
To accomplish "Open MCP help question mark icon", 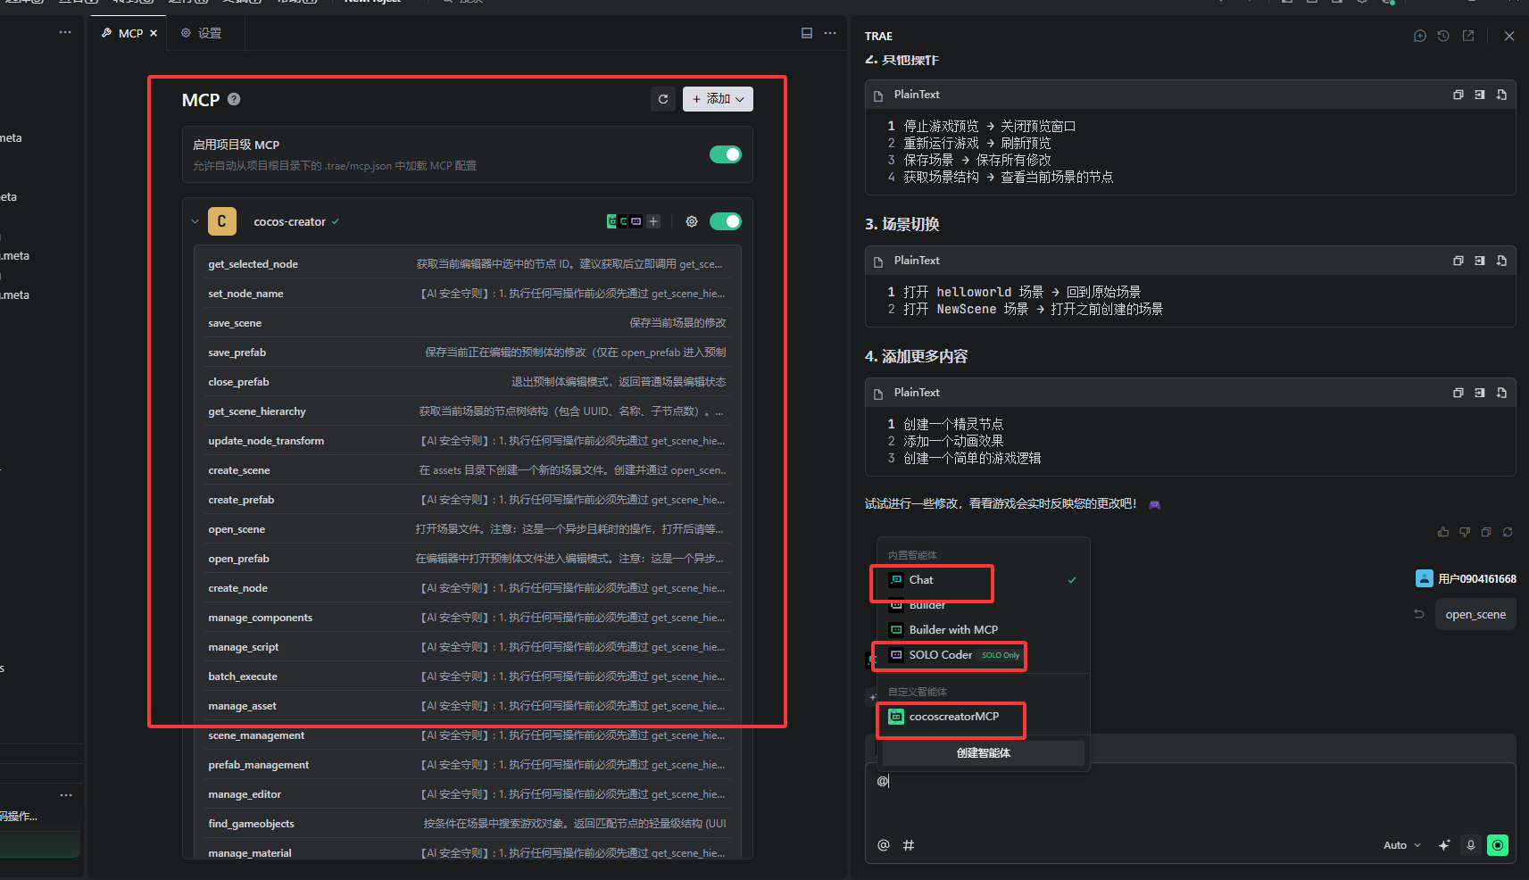I will tap(234, 99).
